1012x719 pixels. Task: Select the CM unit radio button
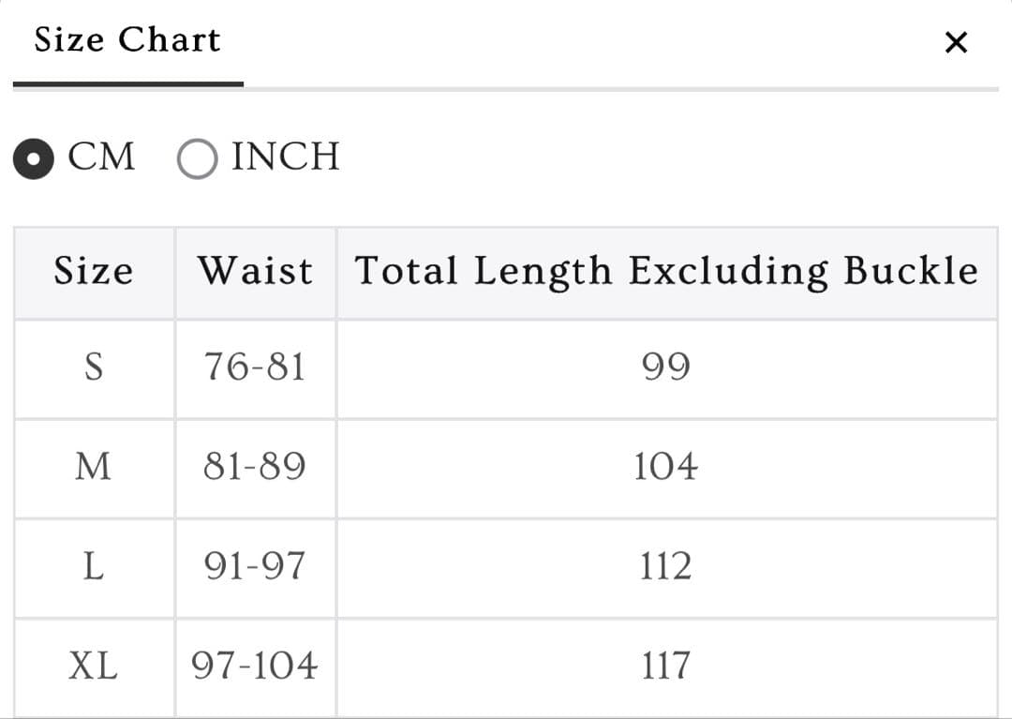[34, 158]
